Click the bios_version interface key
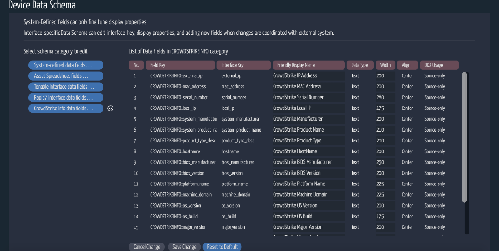 tap(232, 173)
